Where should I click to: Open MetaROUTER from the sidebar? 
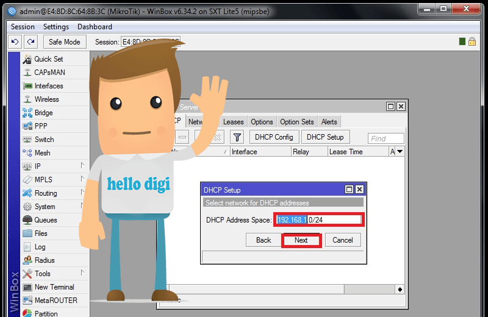(x=56, y=300)
